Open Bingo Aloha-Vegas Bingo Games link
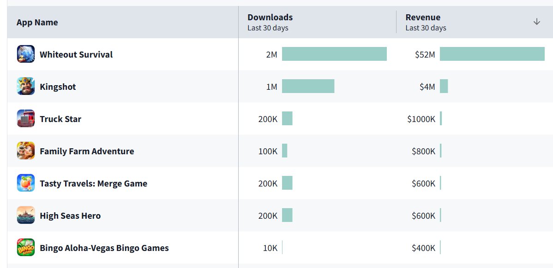553x268 pixels. (x=104, y=248)
